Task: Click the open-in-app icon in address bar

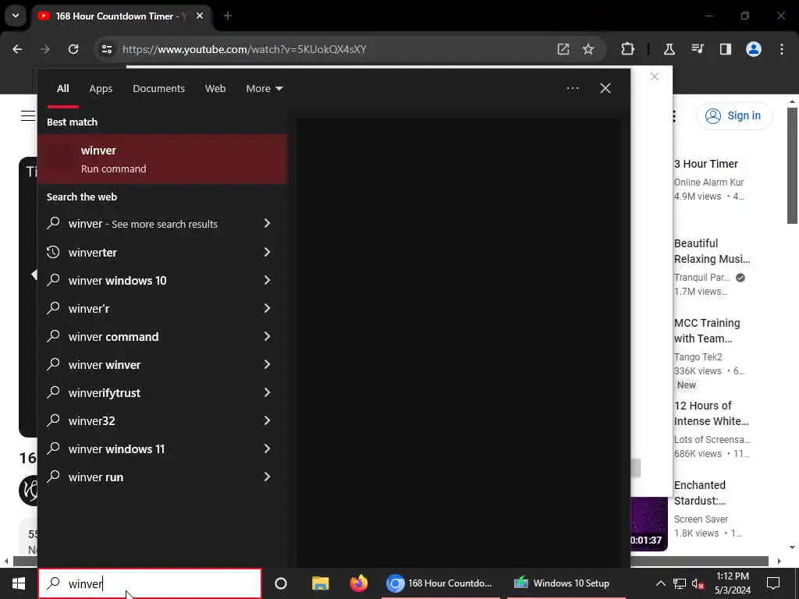Action: click(563, 49)
